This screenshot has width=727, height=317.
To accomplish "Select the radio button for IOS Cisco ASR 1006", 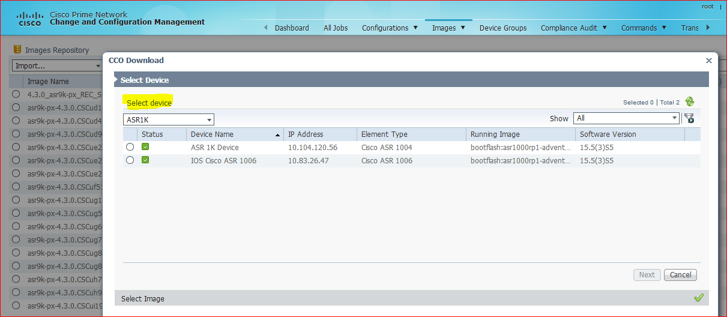I will tap(130, 161).
